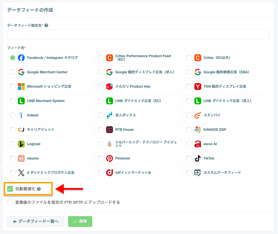Click the Microsoft shopping ads logo icon
This screenshot has height=234, width=278.
click(x=21, y=87)
